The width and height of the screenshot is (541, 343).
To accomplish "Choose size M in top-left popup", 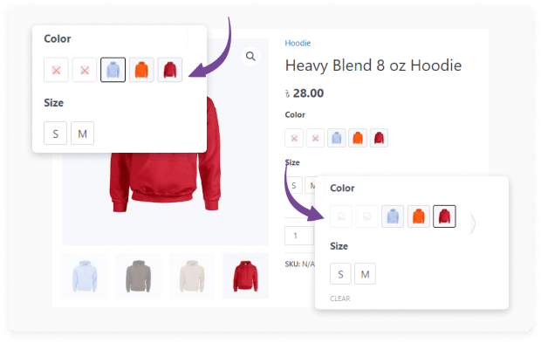I will (83, 134).
